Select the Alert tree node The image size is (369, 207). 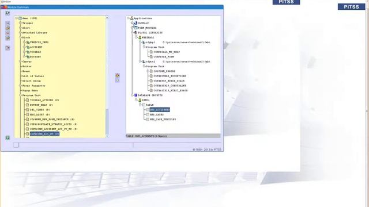click(x=26, y=28)
